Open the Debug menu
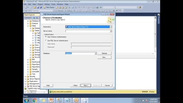183x103 pixels. point(47,4)
